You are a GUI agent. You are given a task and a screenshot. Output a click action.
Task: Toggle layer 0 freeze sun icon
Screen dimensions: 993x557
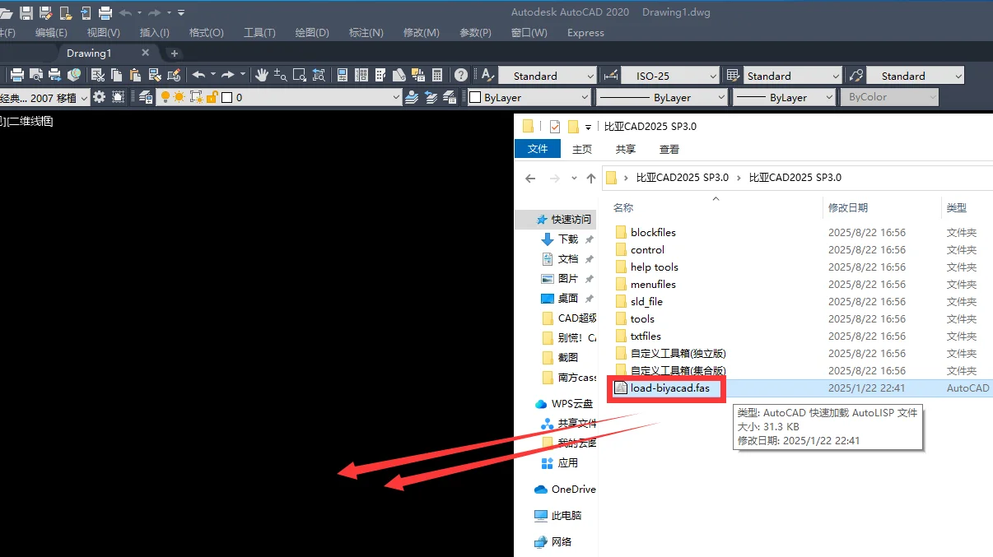click(x=179, y=97)
